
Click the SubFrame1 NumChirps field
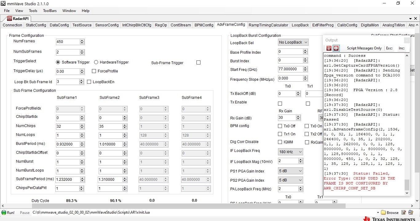tap(68, 126)
